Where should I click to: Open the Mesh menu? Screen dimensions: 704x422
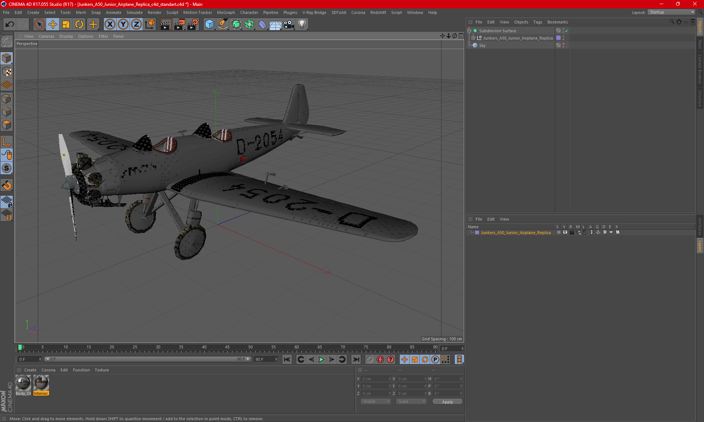[x=81, y=12]
